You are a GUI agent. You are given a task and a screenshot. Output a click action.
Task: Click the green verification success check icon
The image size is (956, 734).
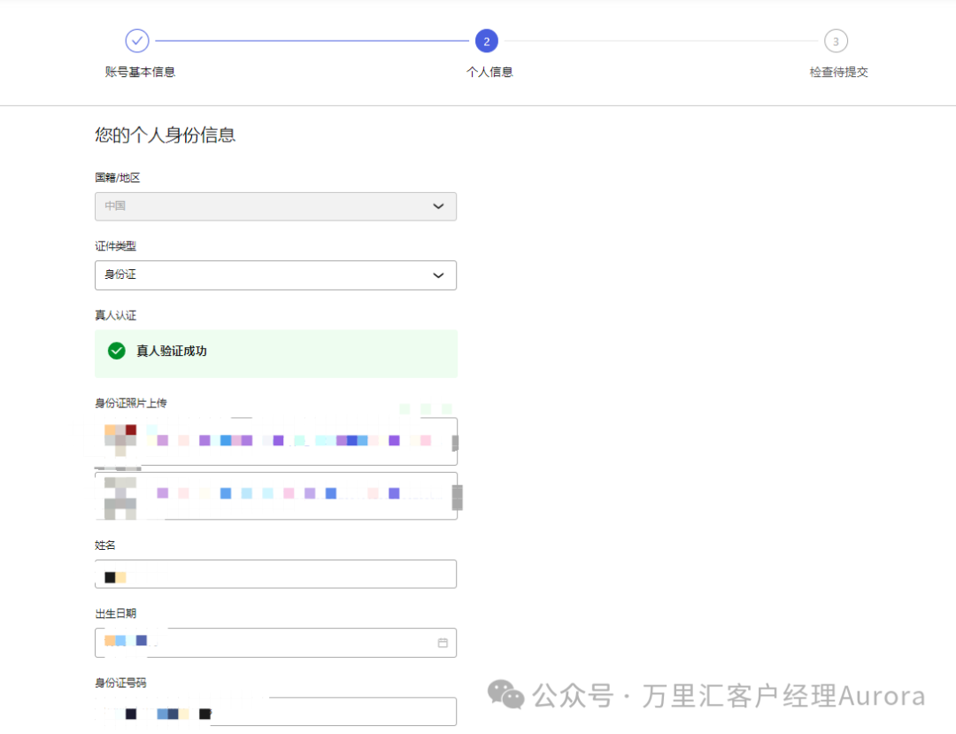(116, 351)
